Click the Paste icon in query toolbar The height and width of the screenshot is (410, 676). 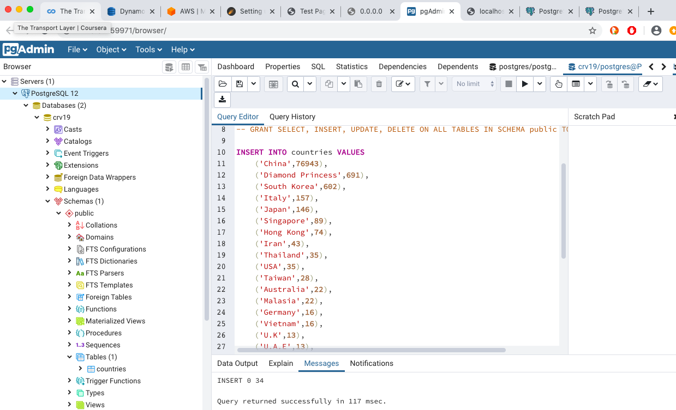[358, 84]
